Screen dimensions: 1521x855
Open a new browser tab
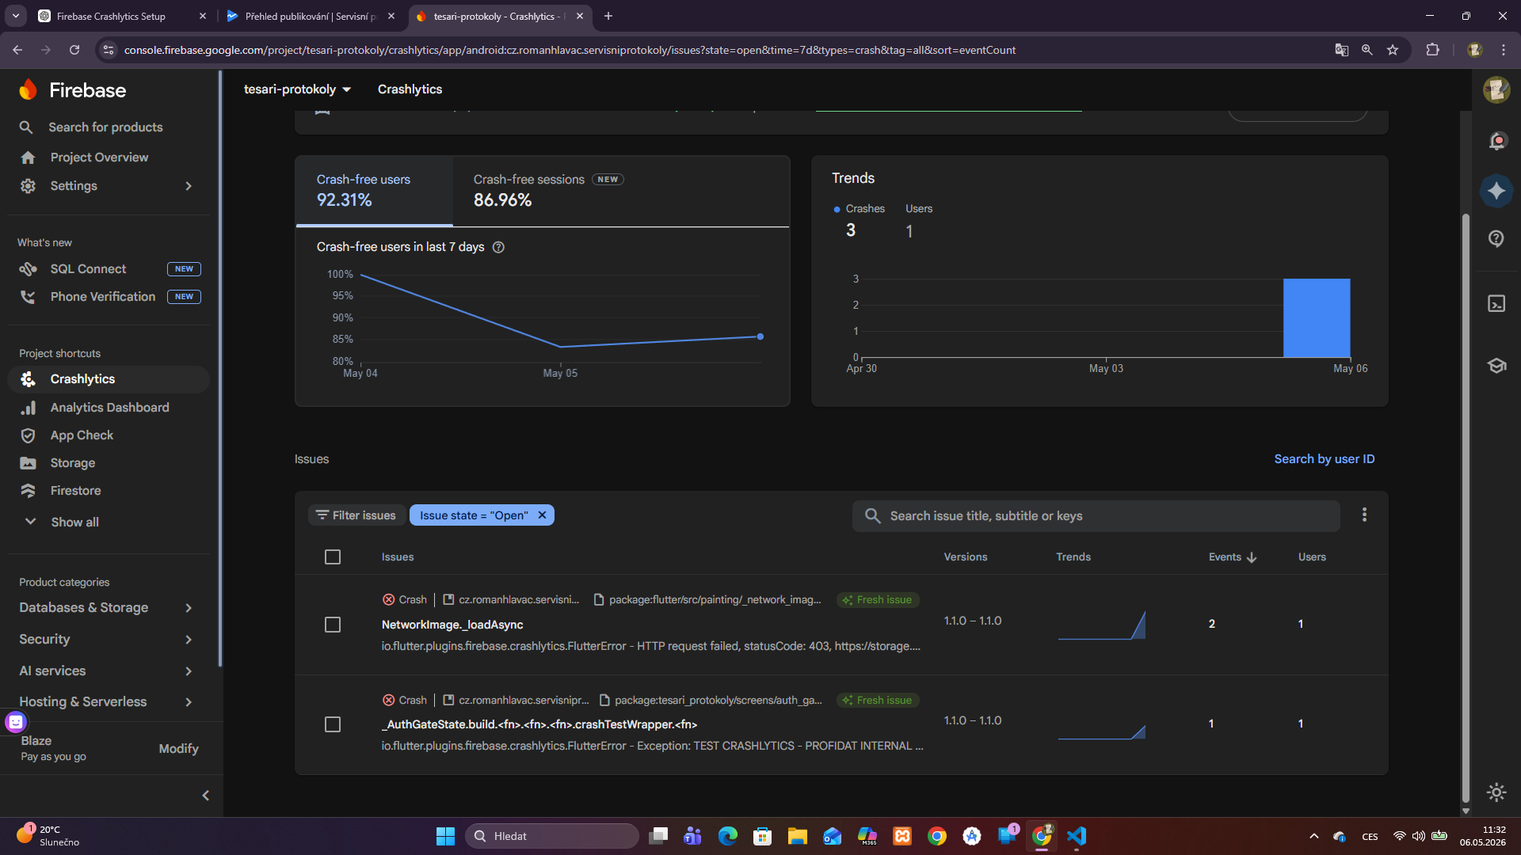(x=608, y=16)
